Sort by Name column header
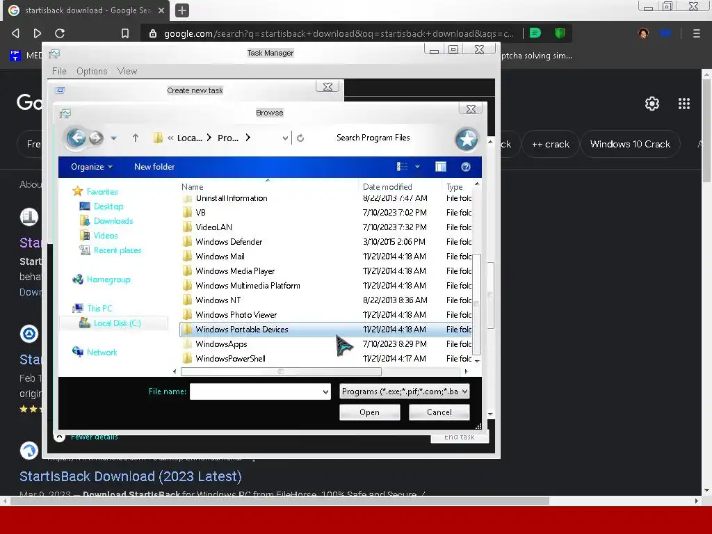 [269, 186]
